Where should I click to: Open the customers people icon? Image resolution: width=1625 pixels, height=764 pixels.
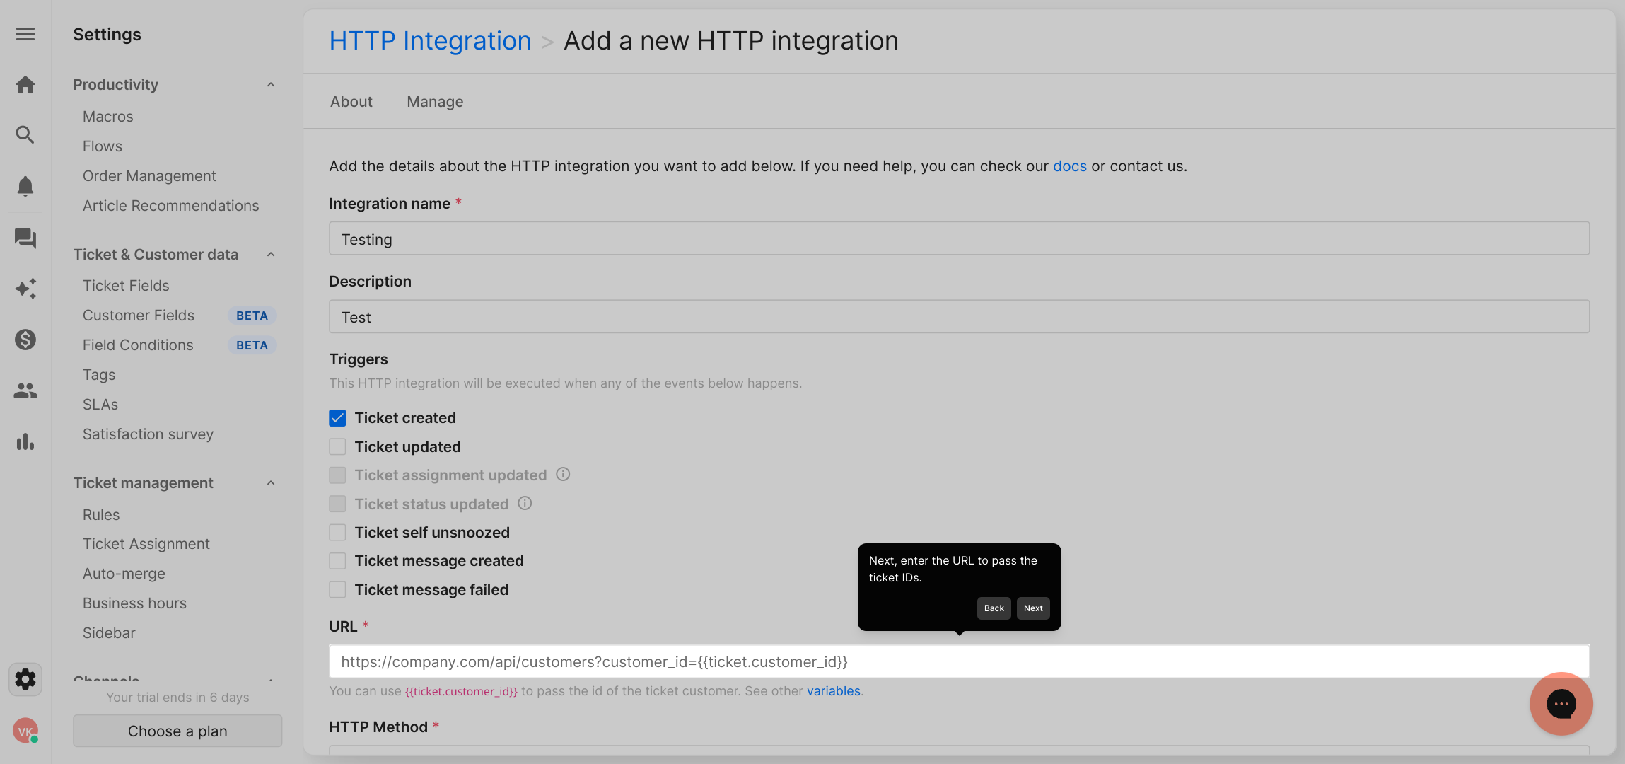[25, 390]
